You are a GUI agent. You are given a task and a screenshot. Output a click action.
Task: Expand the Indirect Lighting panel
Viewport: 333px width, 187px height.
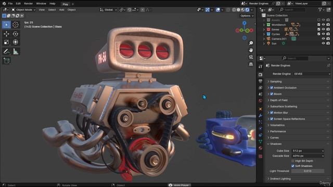(268, 179)
